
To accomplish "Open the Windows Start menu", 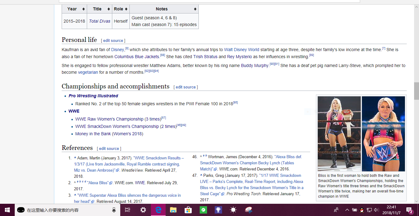I will click(7, 210).
